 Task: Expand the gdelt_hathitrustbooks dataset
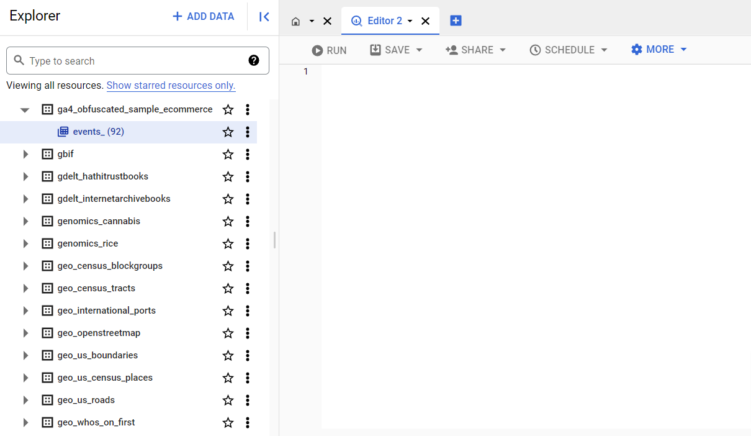(x=25, y=176)
